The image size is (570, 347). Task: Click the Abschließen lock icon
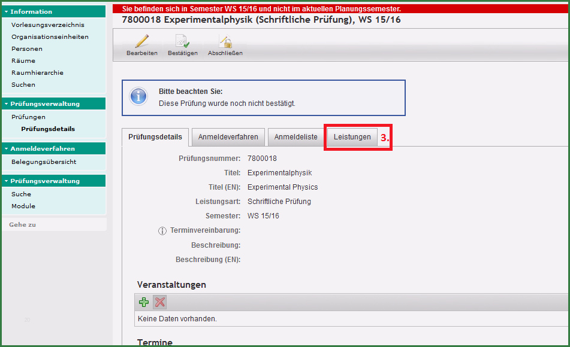coord(225,42)
